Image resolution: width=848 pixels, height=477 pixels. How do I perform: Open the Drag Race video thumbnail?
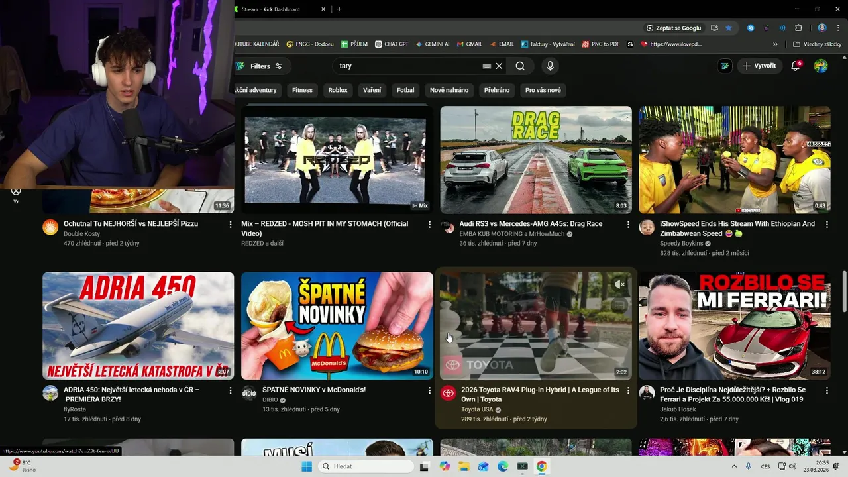pyautogui.click(x=536, y=160)
